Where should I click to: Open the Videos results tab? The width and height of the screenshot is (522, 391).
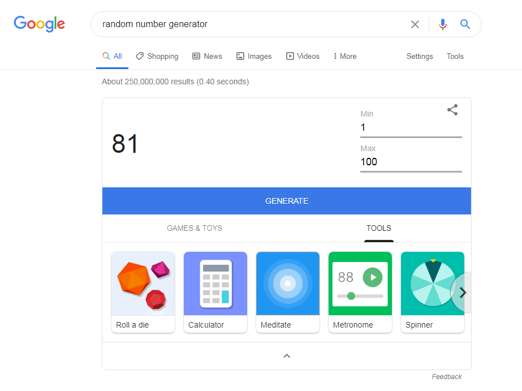[x=303, y=57]
